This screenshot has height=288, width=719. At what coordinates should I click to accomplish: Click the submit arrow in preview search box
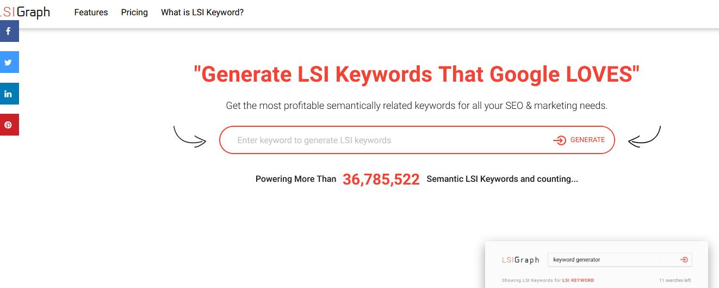coord(684,260)
